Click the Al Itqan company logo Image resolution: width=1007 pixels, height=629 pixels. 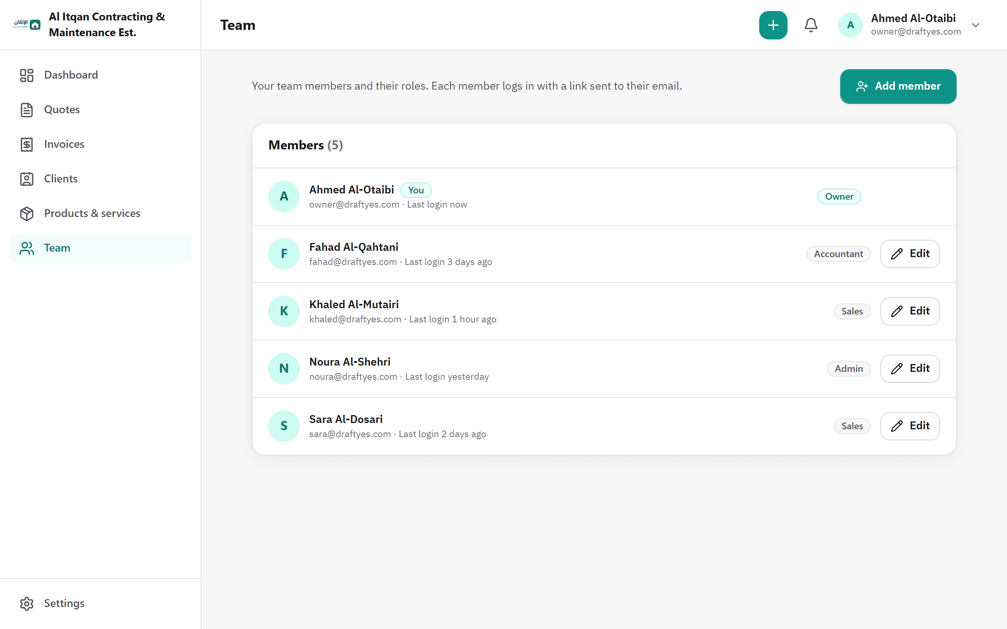pos(27,24)
